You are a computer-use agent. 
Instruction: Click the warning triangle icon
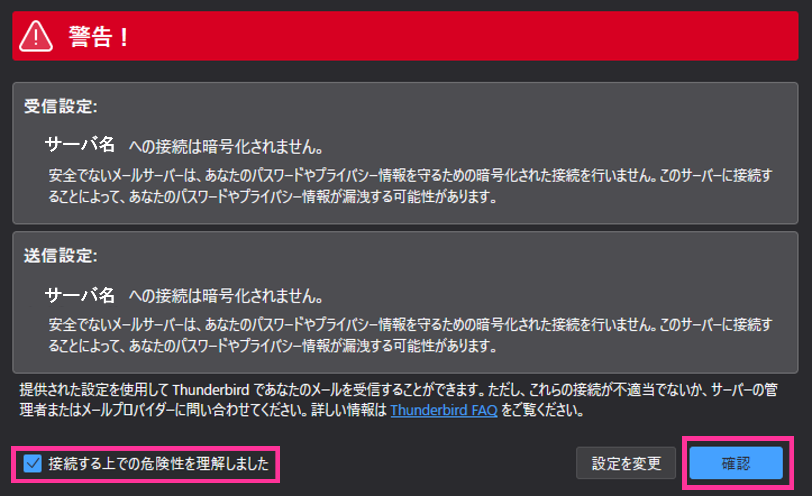point(36,36)
